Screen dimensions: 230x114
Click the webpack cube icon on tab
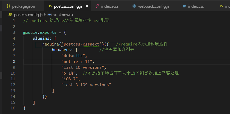point(134,6)
